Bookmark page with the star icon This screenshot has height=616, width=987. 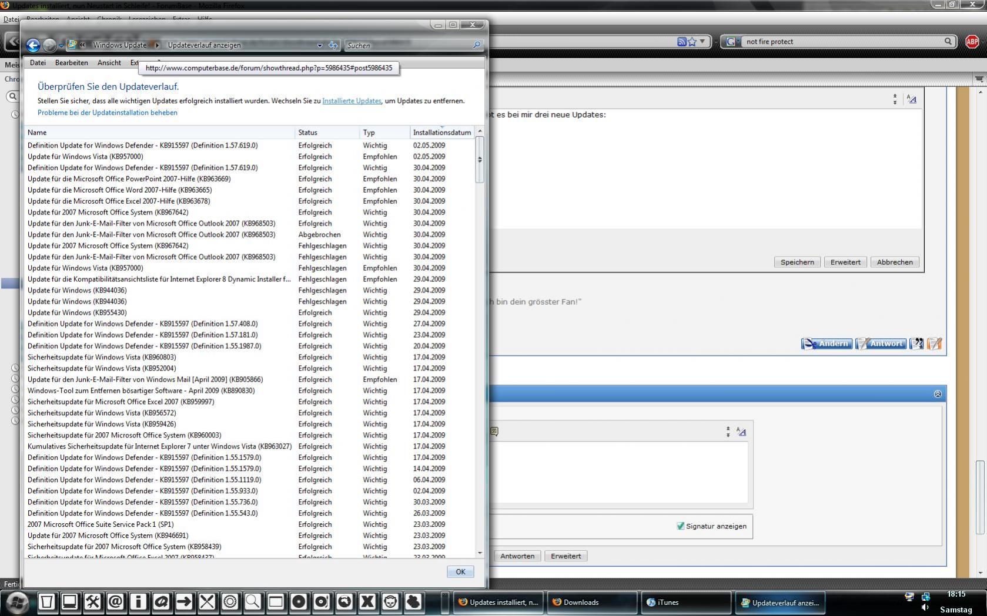pos(692,42)
